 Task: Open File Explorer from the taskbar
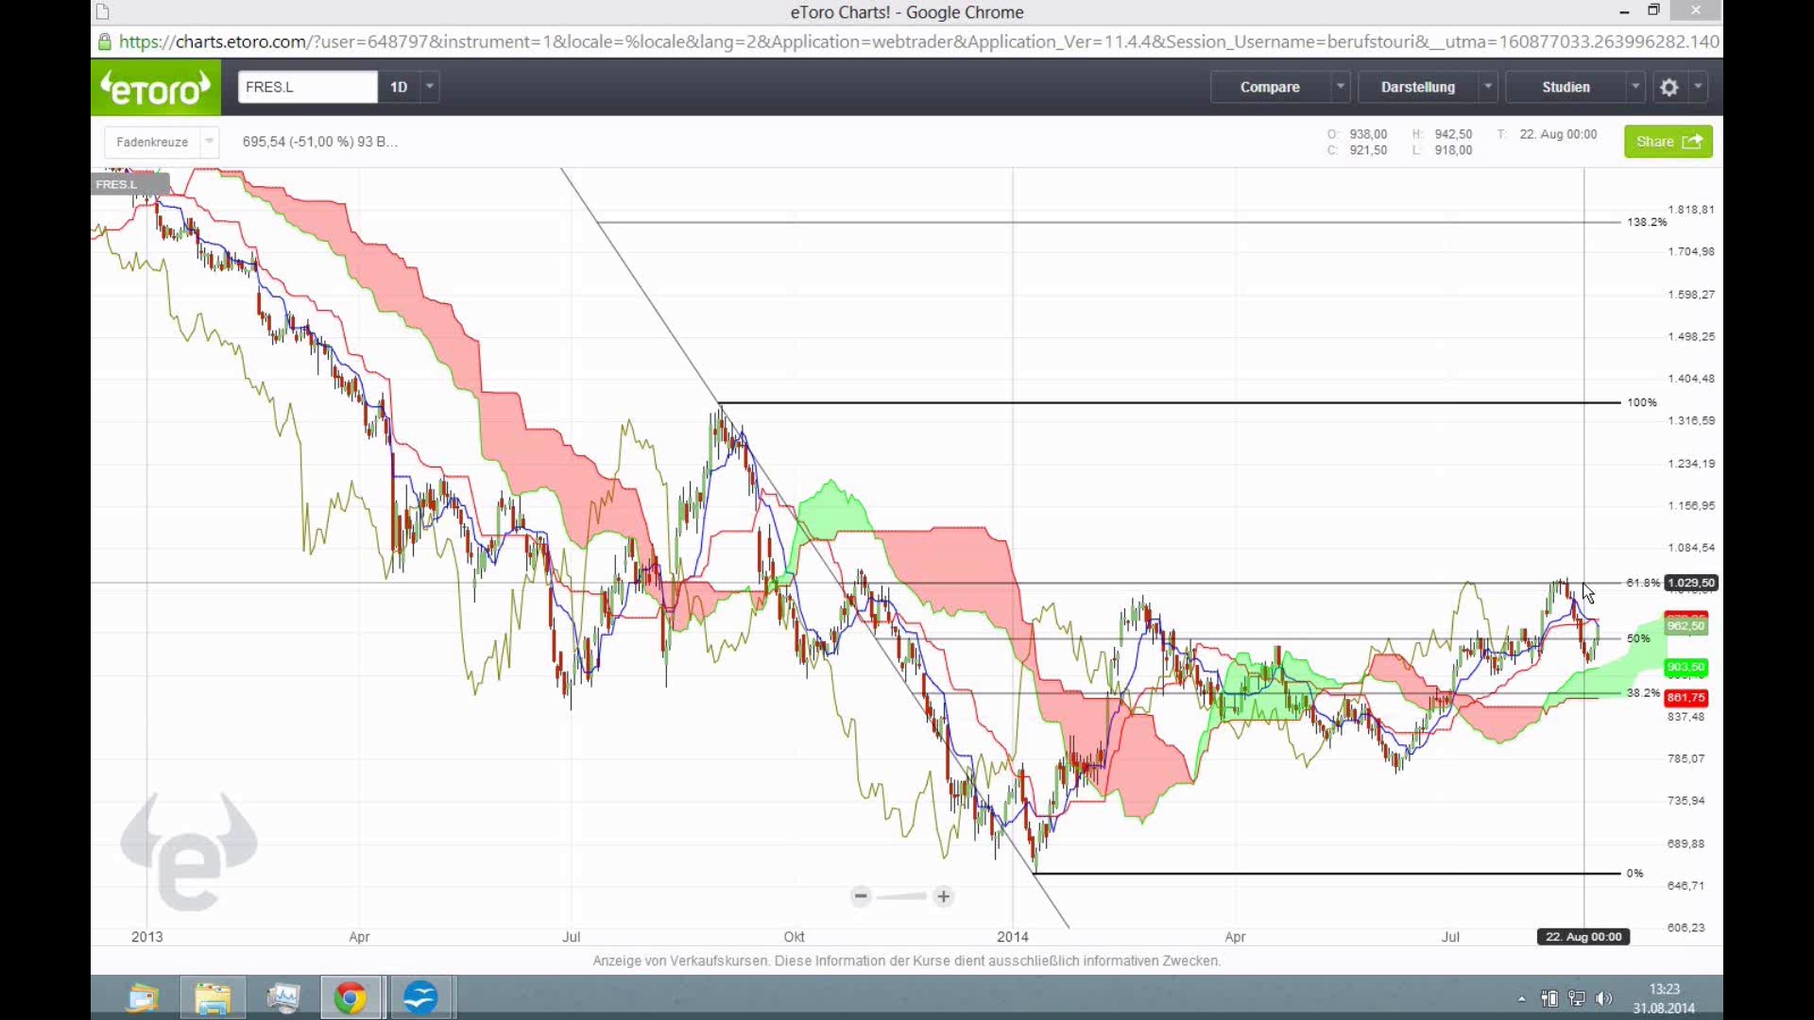tap(213, 997)
